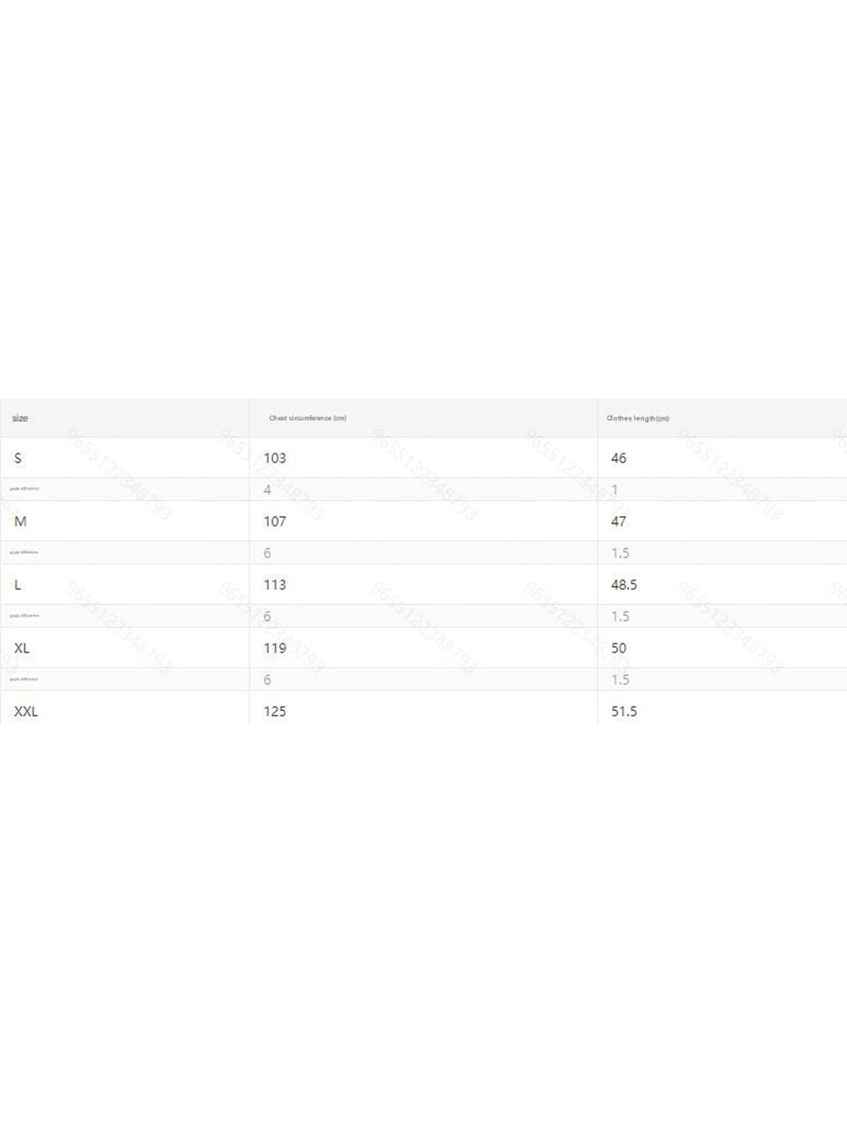Select the XL size row label
The height and width of the screenshot is (1124, 847).
point(22,648)
